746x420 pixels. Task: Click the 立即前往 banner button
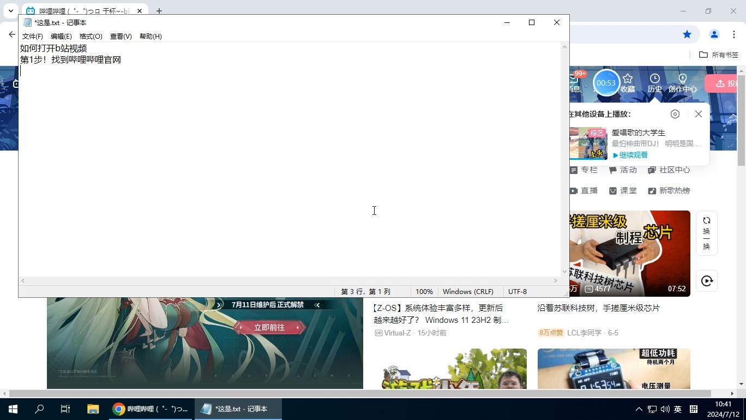[269, 327]
